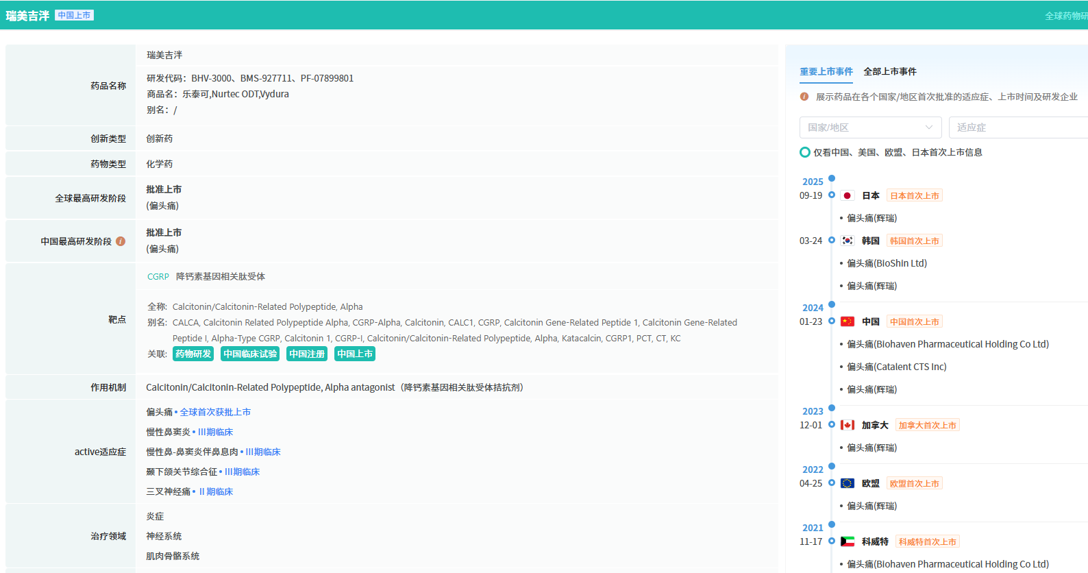Click the 中国上市 badge beside 瑞美吉泮 title
The image size is (1088, 573).
pyautogui.click(x=75, y=15)
